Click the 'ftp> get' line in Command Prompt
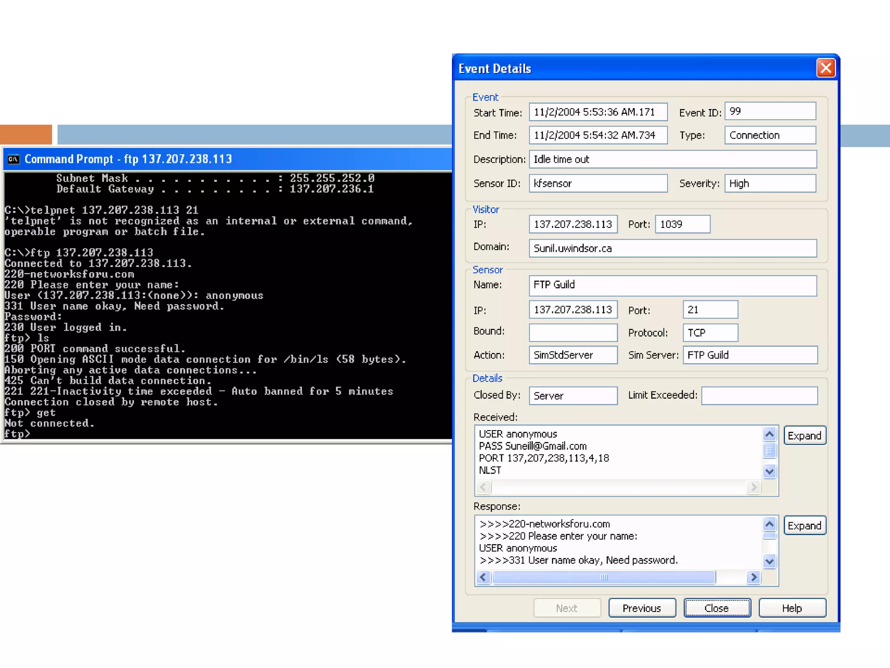 point(30,413)
